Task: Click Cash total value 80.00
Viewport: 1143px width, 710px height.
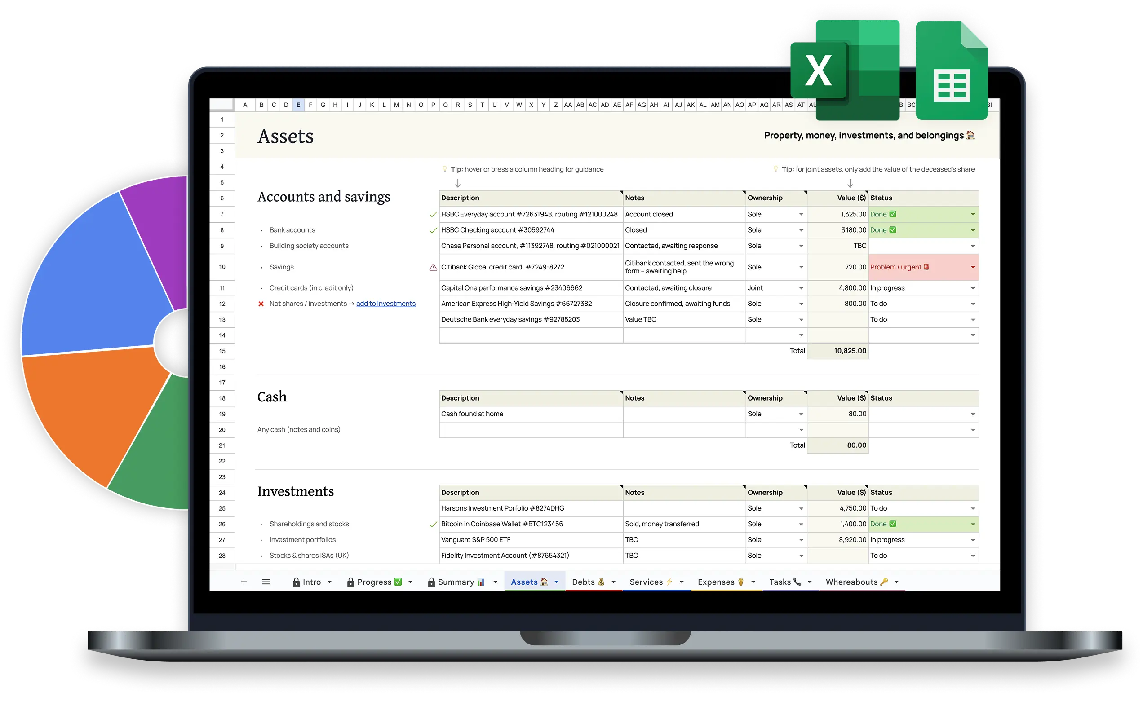Action: click(837, 445)
